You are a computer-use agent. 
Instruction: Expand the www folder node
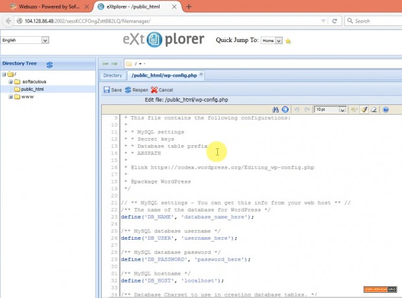(x=10, y=97)
